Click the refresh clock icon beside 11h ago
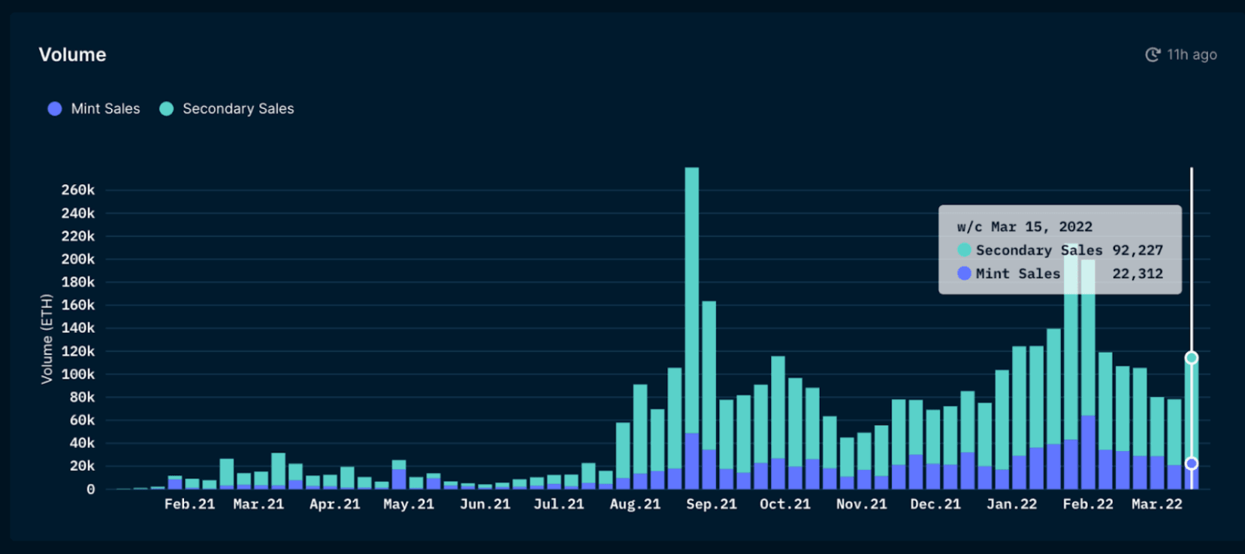This screenshot has height=554, width=1245. 1152,55
